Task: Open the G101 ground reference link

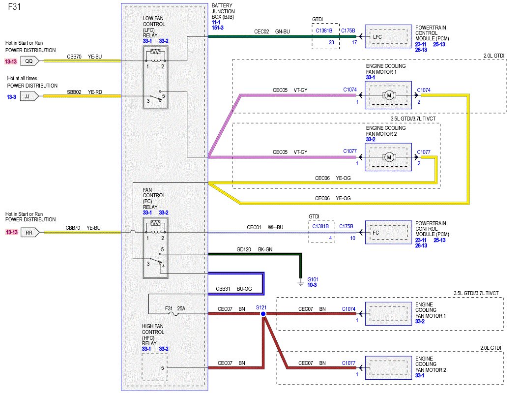Action: 313,279
